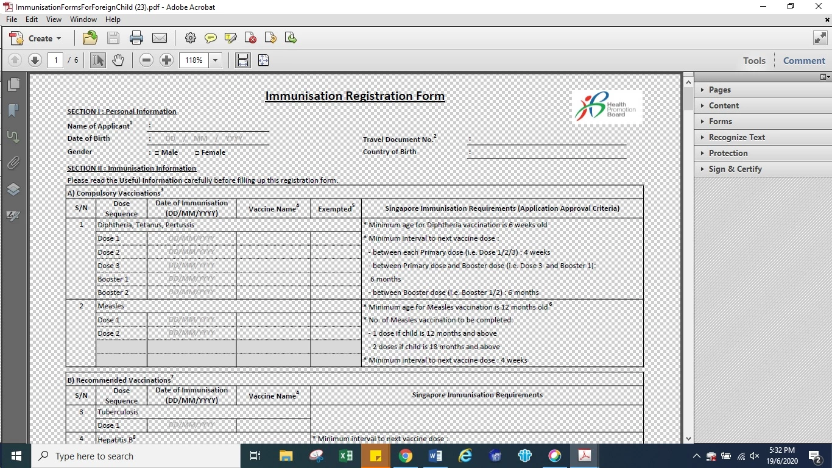Click the 118% zoom value field
Screen dimensions: 832x468
coord(194,60)
